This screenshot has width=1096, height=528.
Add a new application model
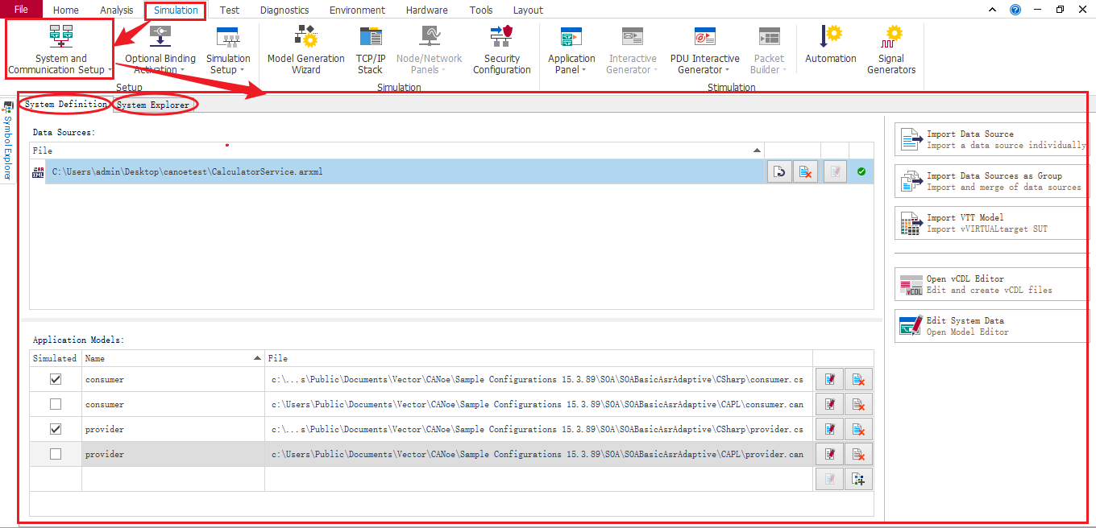point(858,478)
